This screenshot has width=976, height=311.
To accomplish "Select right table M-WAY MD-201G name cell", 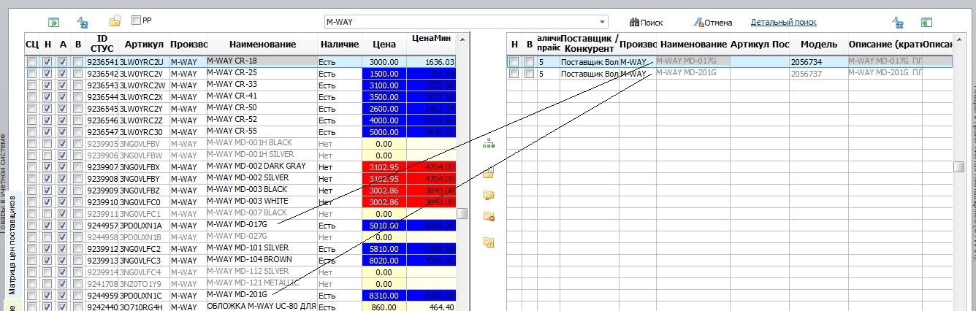I will (x=692, y=74).
